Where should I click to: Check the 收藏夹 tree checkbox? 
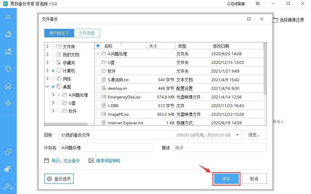(x=53, y=62)
